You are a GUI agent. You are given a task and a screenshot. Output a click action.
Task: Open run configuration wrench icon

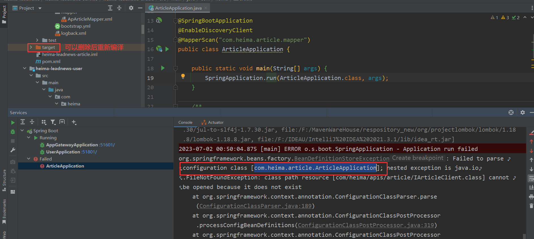pyautogui.click(x=13, y=150)
